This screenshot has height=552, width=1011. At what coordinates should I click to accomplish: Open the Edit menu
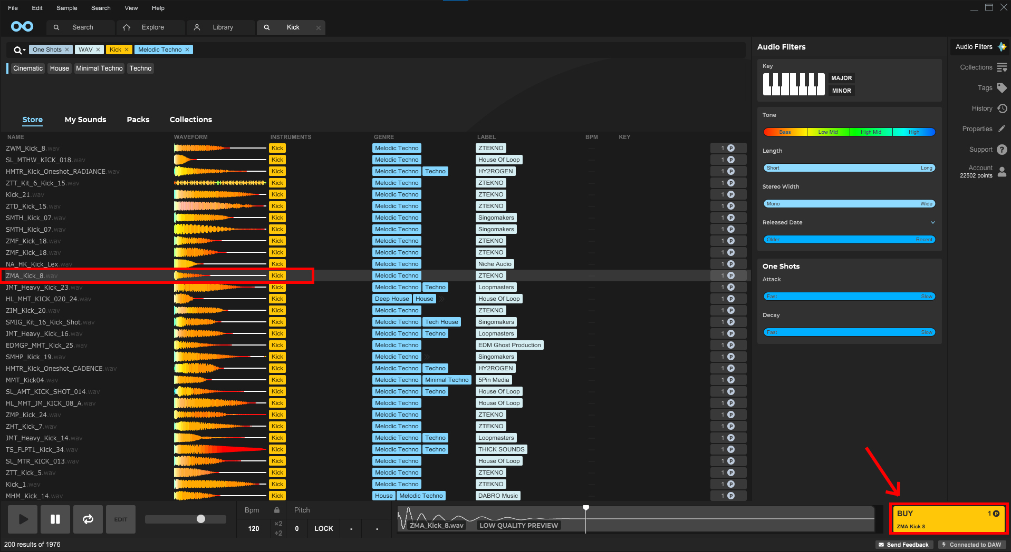tap(37, 8)
